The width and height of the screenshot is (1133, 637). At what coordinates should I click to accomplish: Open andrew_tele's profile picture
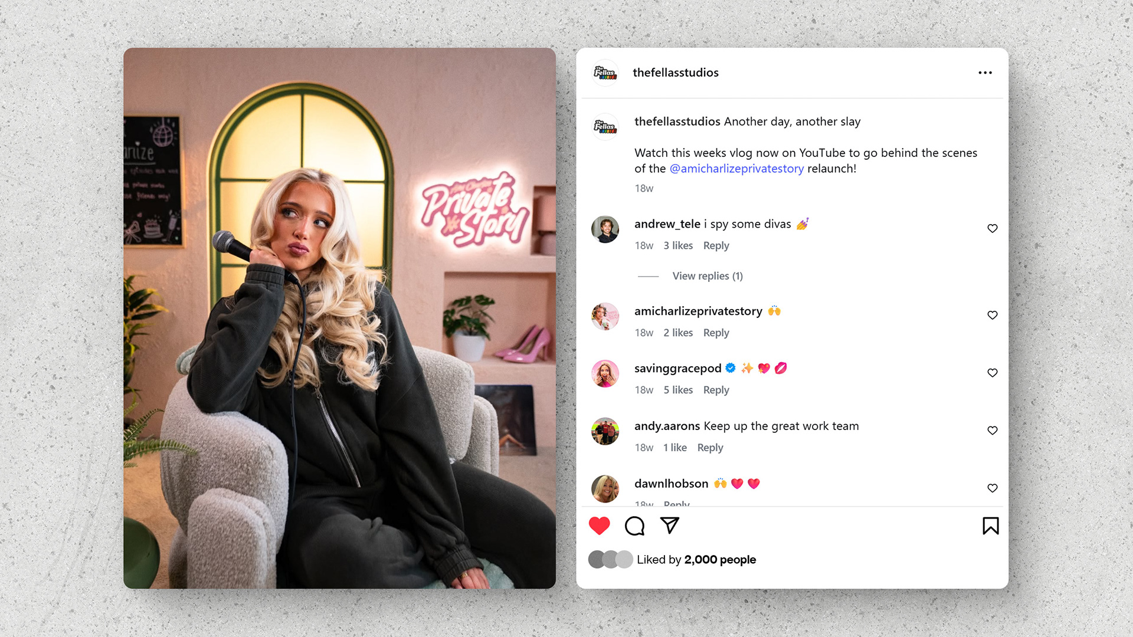(605, 229)
